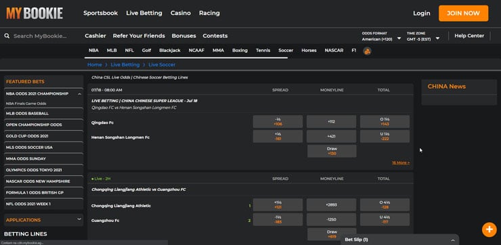Viewport: 501px width, 245px height.
Task: Select the NFL sport tab
Action: coord(129,51)
